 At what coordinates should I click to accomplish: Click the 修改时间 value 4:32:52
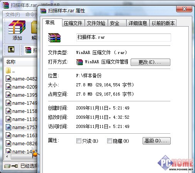pos(121,117)
